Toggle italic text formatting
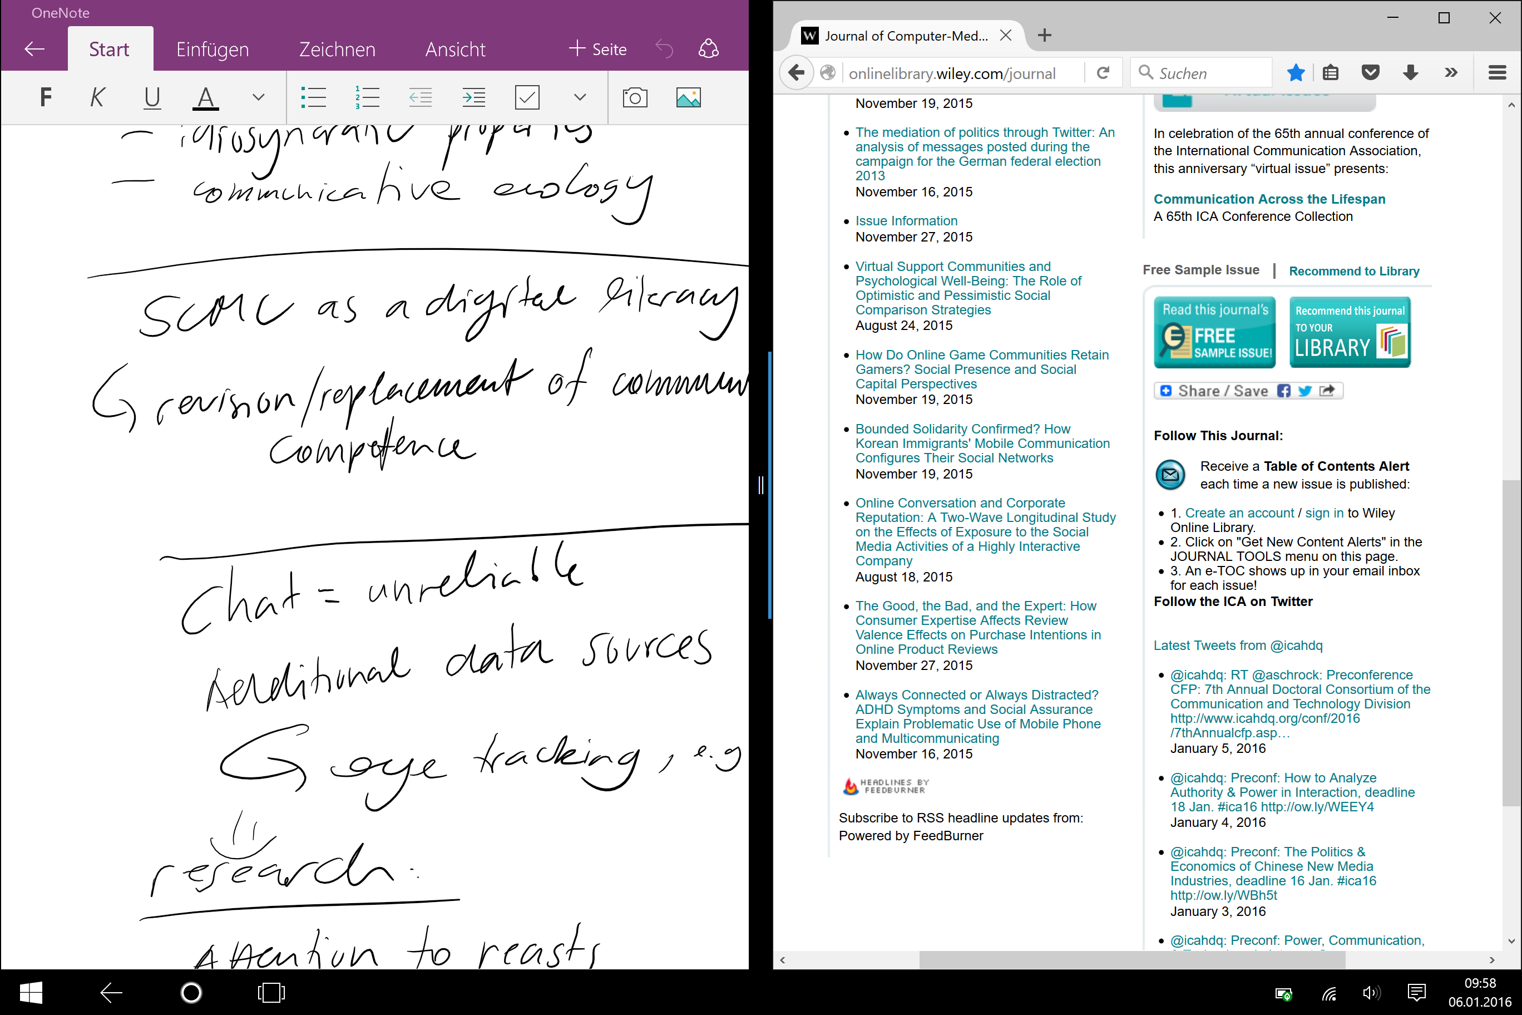This screenshot has width=1522, height=1015. tap(97, 98)
